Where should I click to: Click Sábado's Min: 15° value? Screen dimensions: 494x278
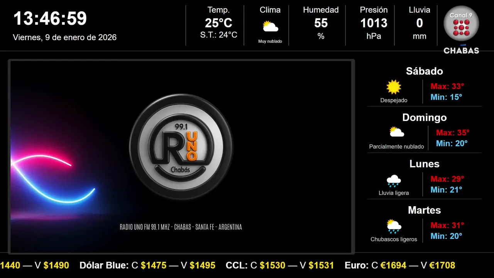click(446, 97)
